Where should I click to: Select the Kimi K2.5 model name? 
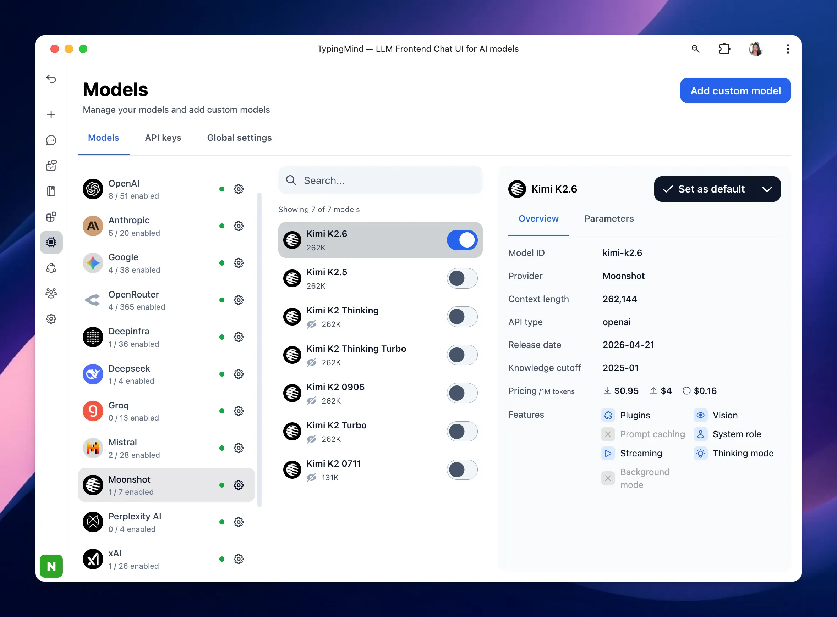pyautogui.click(x=327, y=272)
